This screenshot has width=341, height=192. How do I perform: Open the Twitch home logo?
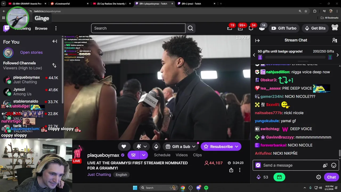coord(6,28)
